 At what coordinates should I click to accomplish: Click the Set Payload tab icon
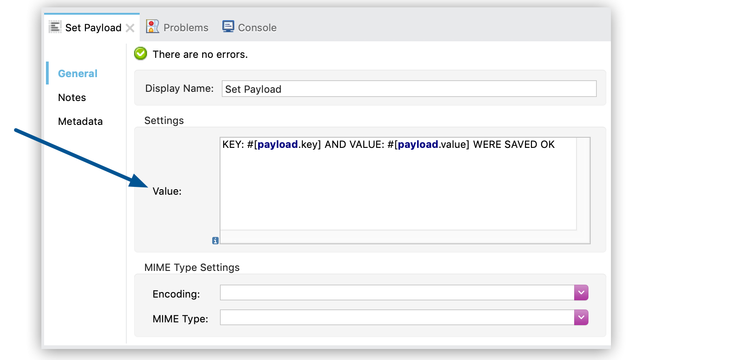(55, 27)
